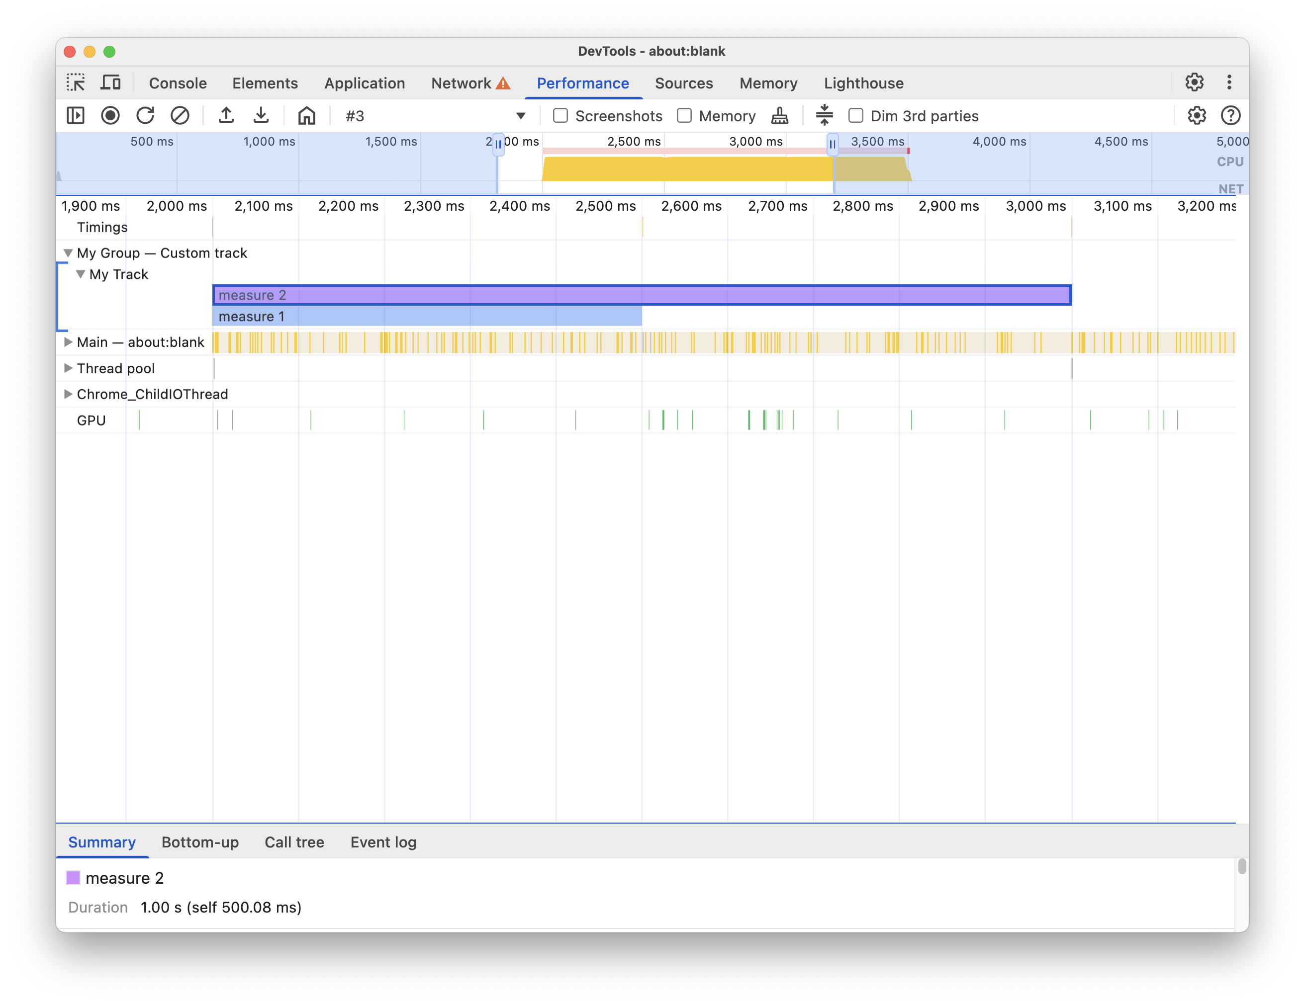Toggle Dim 3rd parties checkbox
The height and width of the screenshot is (1006, 1305).
(x=856, y=114)
